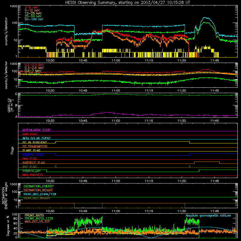The width and height of the screenshot is (241, 241).
Task: Click the HESSI Observing Summary title text
Action: pyautogui.click(x=127, y=3)
